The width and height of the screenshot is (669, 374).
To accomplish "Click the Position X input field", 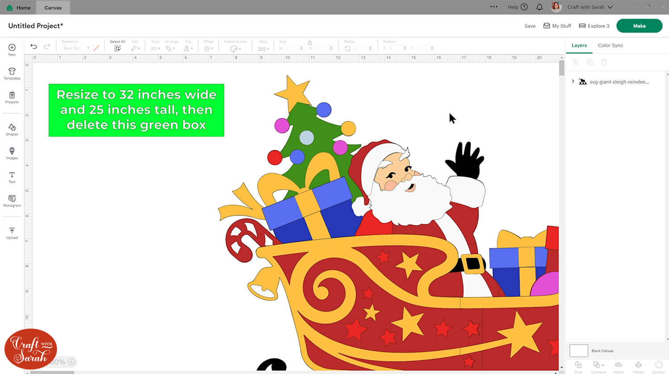I will tap(397, 48).
